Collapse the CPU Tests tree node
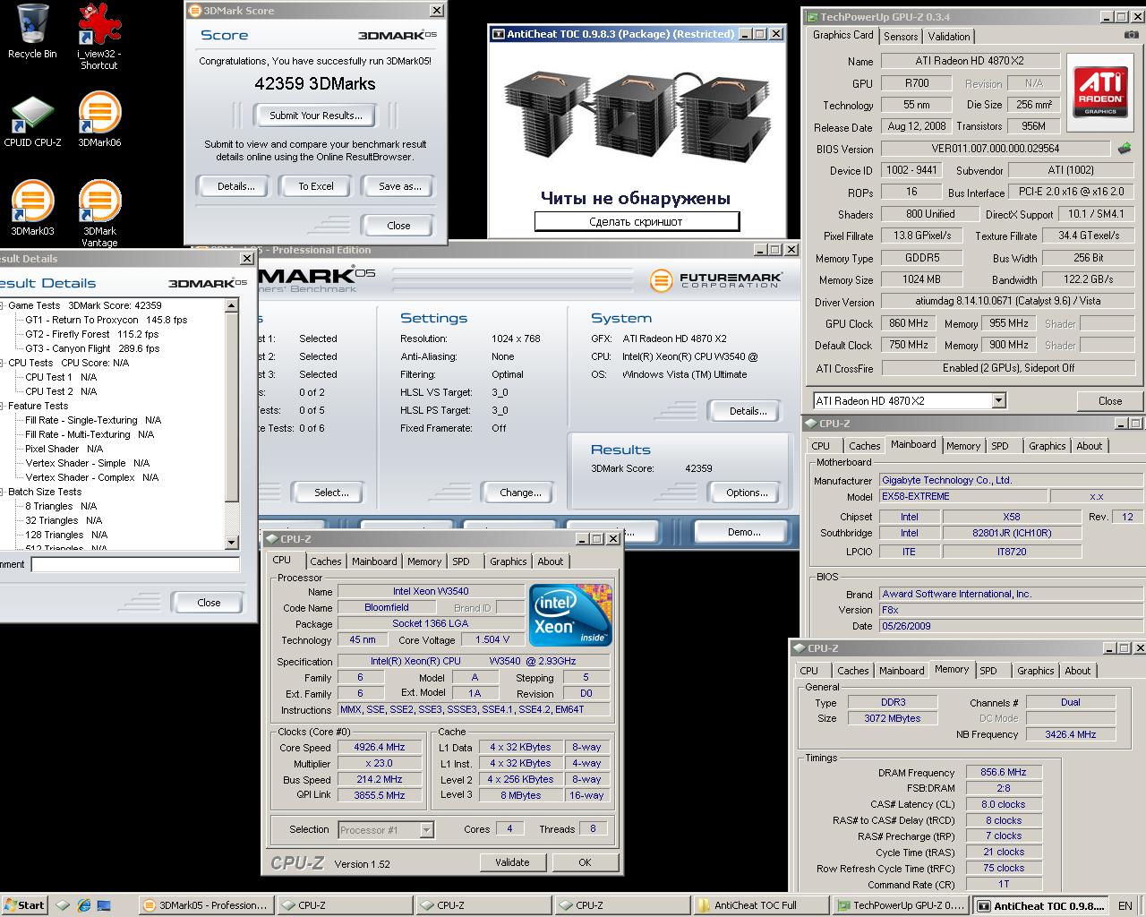Viewport: 1146px width, 917px height. [x=2, y=363]
